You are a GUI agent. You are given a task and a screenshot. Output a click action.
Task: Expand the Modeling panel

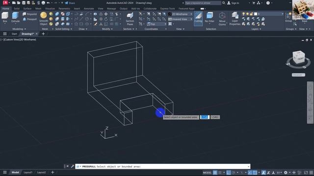tap(19, 29)
